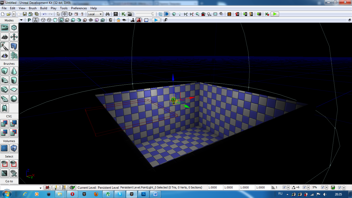Toggle Game View G button
The width and height of the screenshot is (352, 198).
point(111,20)
